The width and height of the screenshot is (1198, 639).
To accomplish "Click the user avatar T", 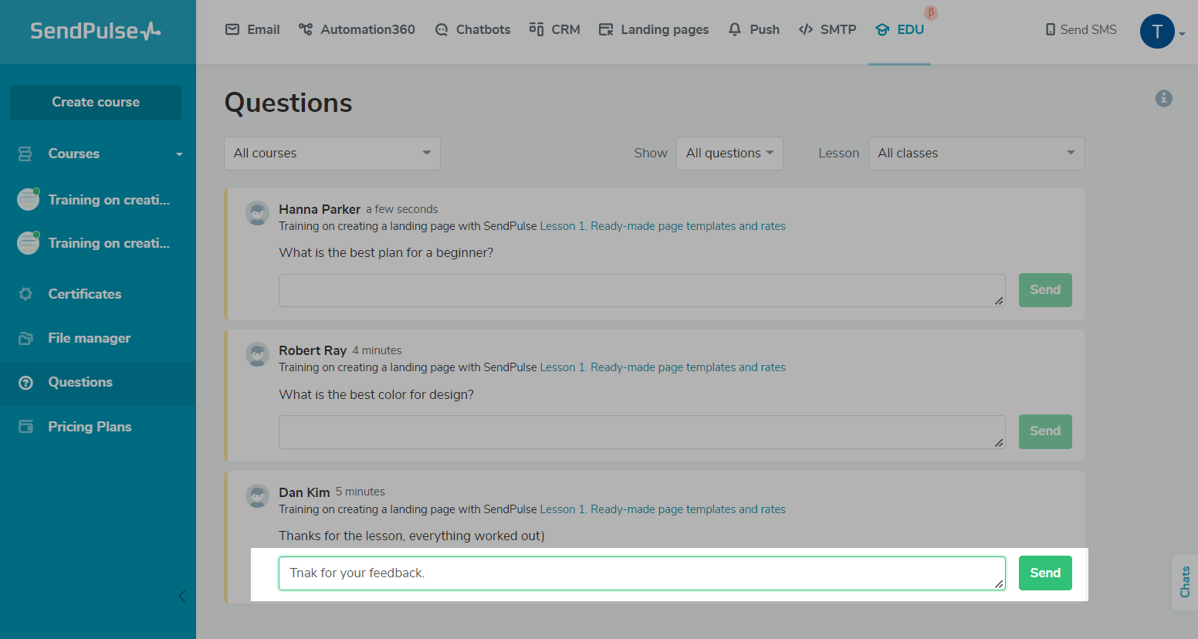I will click(1156, 32).
